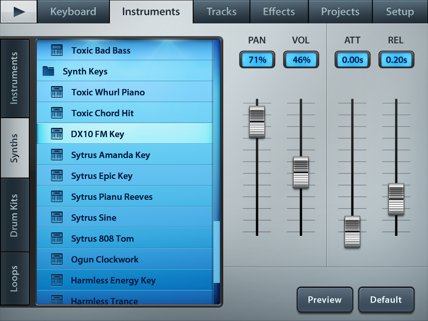Viewport: 428px width, 321px height.
Task: Select the highlighted DX10 FM Key row
Action: [x=125, y=134]
